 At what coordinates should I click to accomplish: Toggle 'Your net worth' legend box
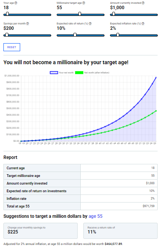point(54,73)
